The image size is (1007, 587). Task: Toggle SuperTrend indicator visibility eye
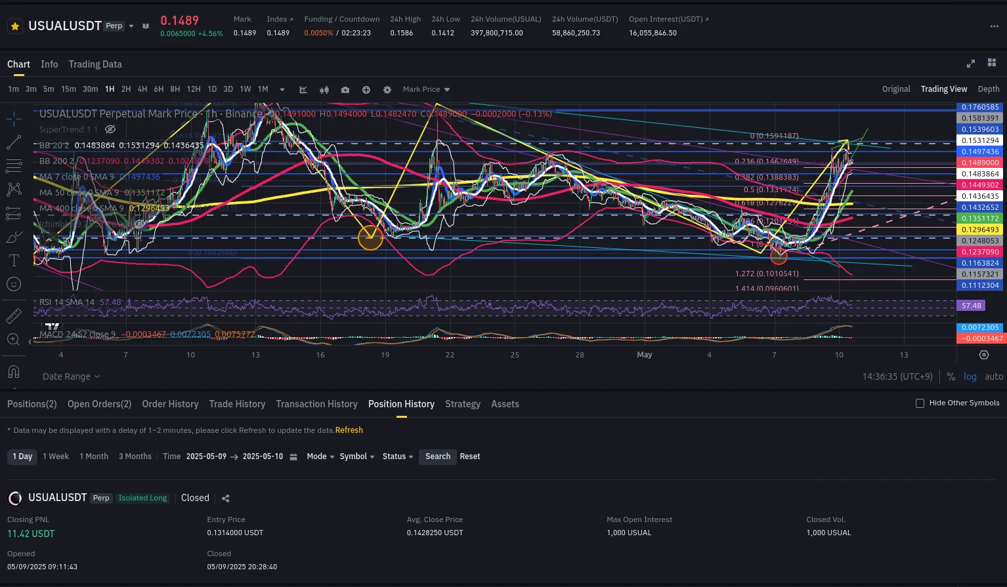tap(110, 130)
